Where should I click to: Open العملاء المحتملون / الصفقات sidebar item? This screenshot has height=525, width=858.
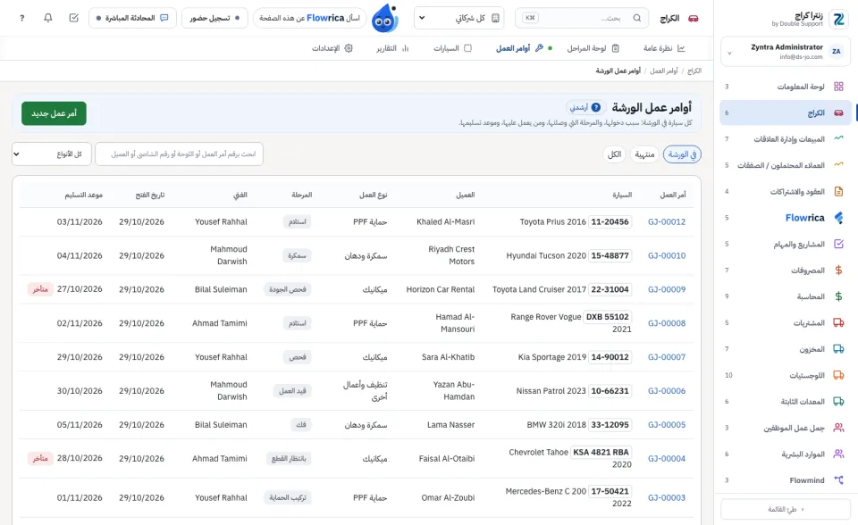[x=786, y=165]
